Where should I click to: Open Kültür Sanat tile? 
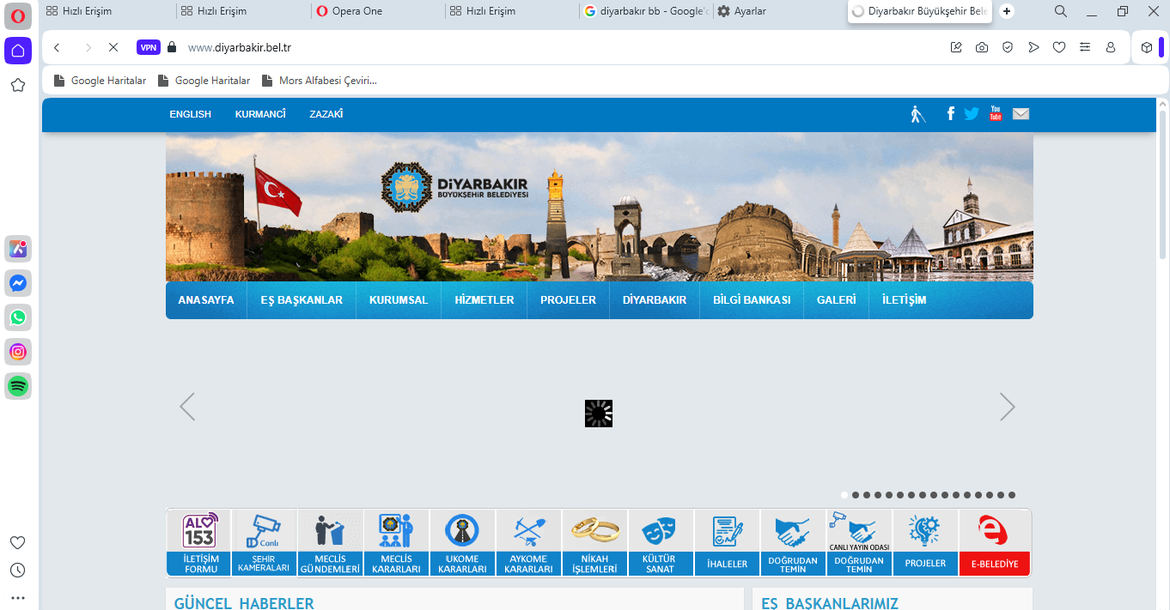tap(661, 543)
